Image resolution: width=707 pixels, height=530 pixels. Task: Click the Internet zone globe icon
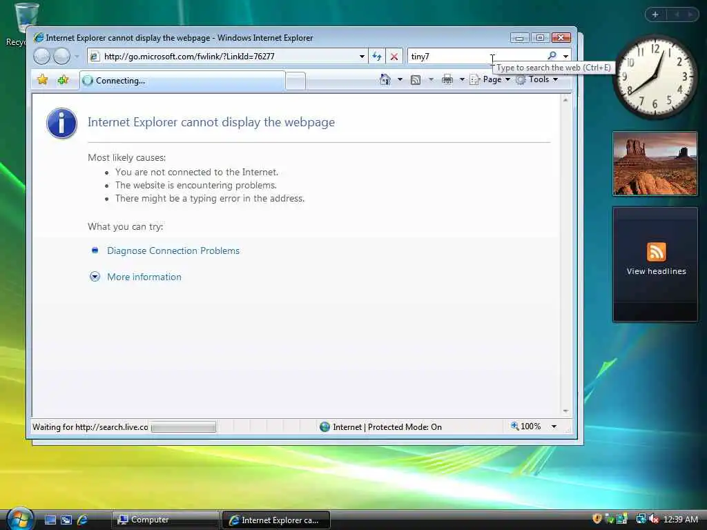point(325,426)
